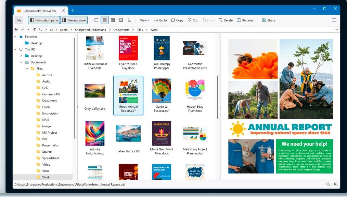Switch to the 3x3 small grid view
Image resolution: width=347 pixels, height=197 pixels.
pos(121,20)
